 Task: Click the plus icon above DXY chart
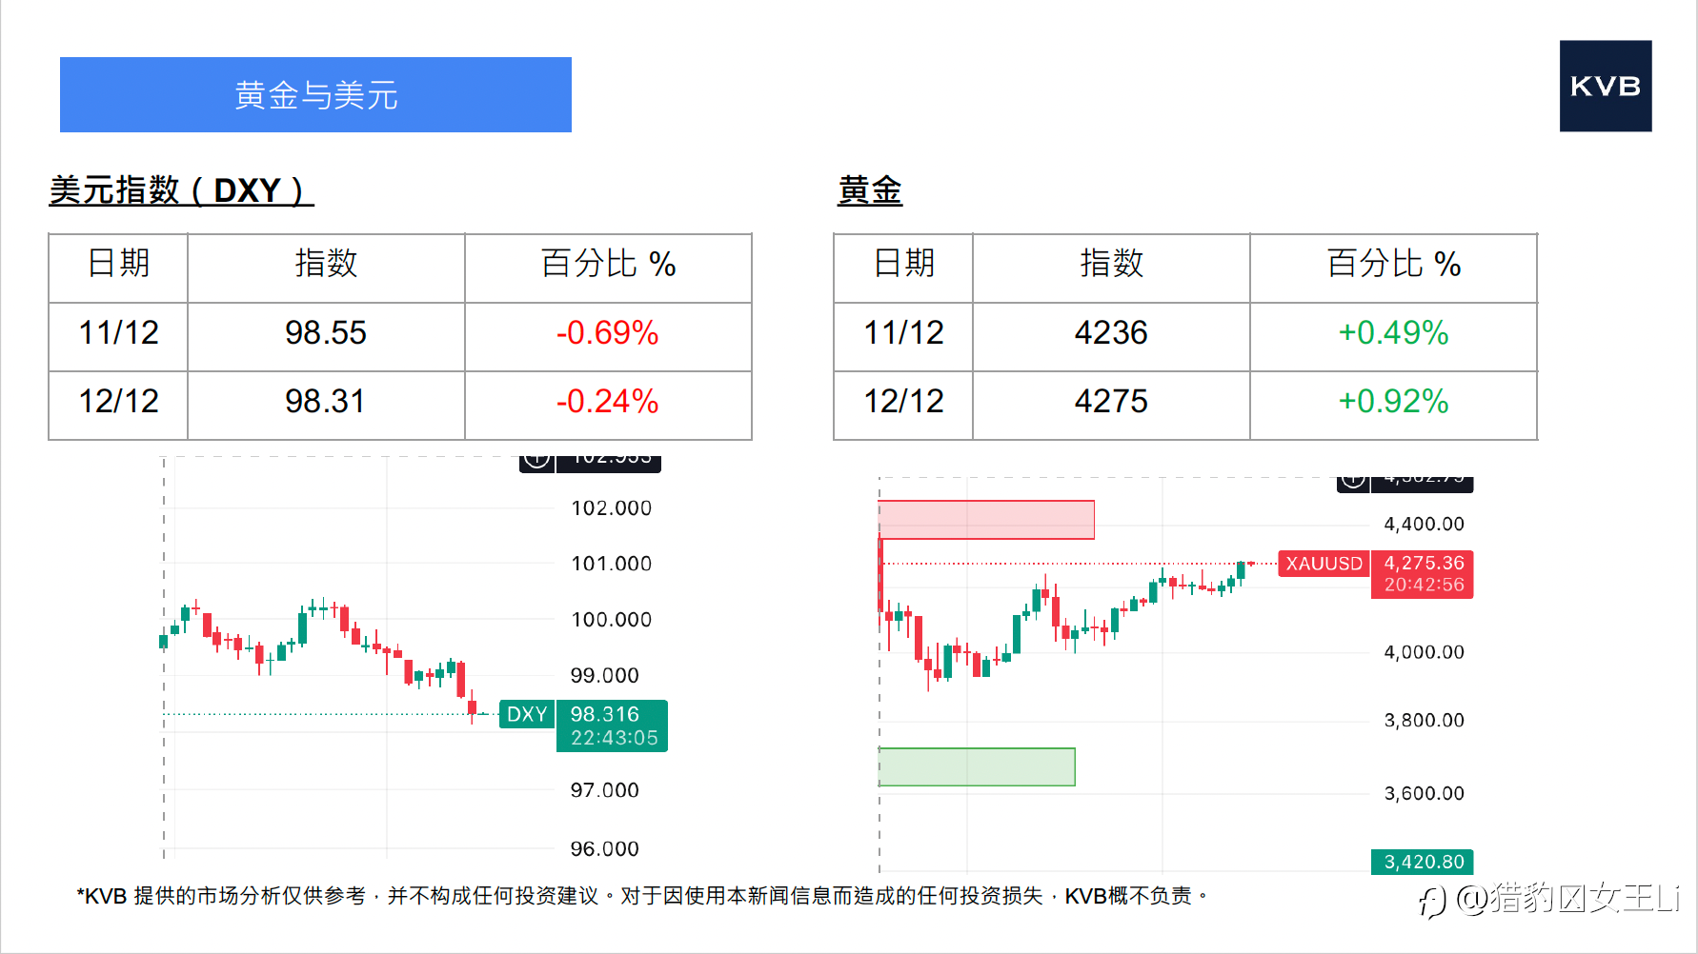[x=537, y=461]
